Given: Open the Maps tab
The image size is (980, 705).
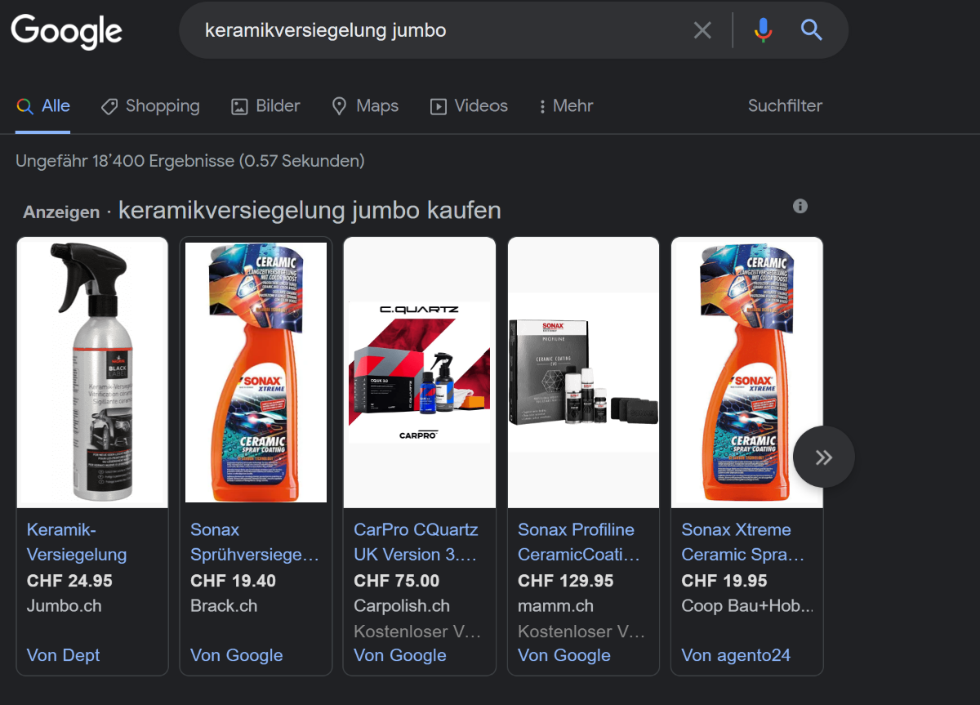Looking at the screenshot, I should [x=365, y=106].
